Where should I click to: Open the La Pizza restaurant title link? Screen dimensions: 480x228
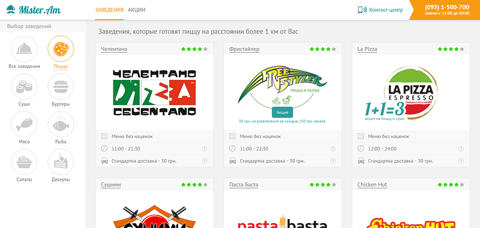[x=367, y=49]
